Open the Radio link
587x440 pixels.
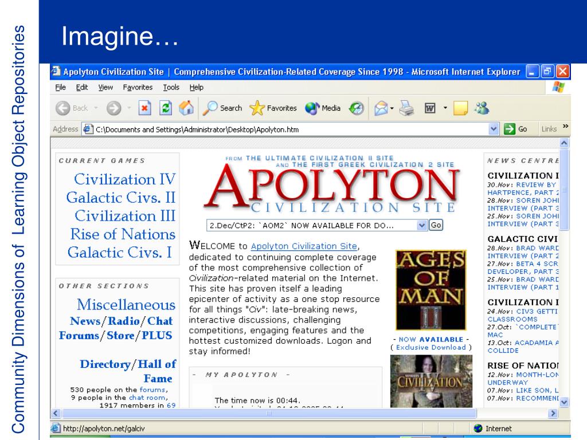124,321
